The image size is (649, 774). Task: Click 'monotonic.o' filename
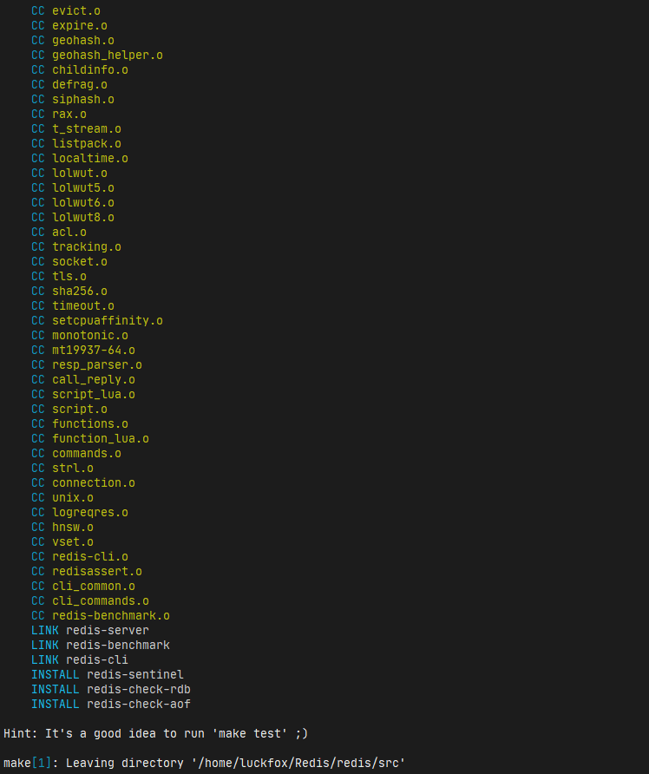[x=90, y=336]
